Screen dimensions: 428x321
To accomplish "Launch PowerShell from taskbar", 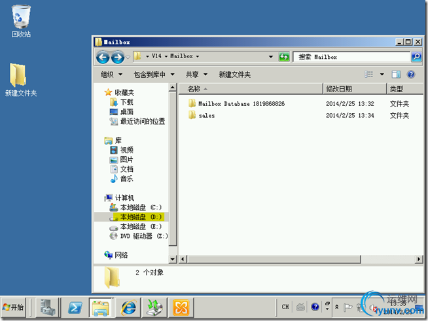I will [75, 307].
